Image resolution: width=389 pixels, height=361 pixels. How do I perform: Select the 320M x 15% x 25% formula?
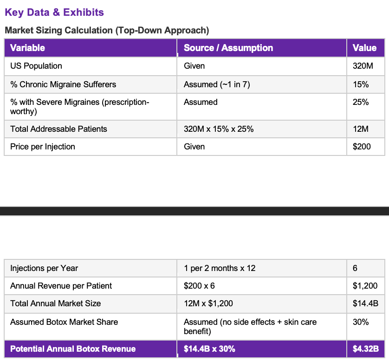[x=219, y=129]
